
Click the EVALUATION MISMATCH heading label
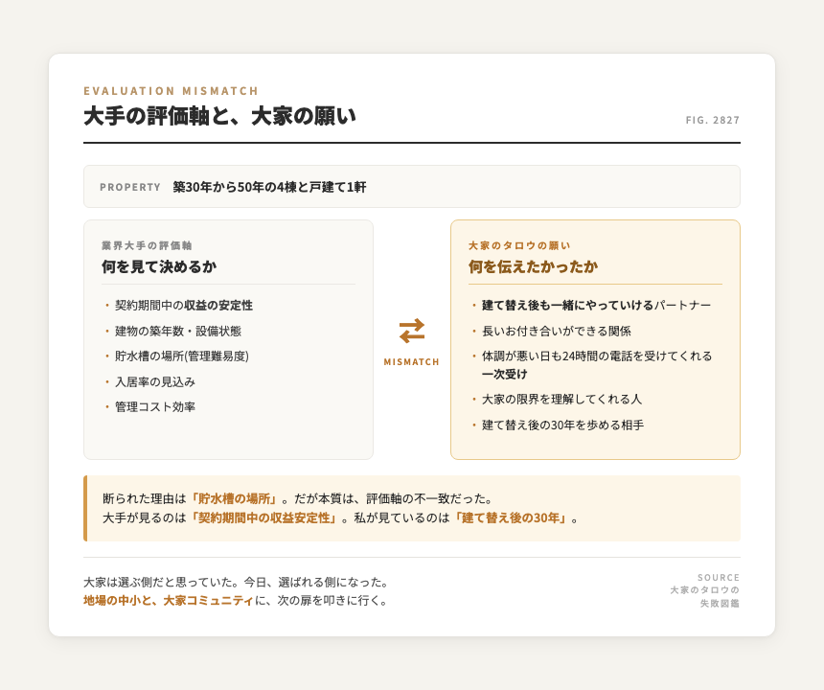coord(172,91)
